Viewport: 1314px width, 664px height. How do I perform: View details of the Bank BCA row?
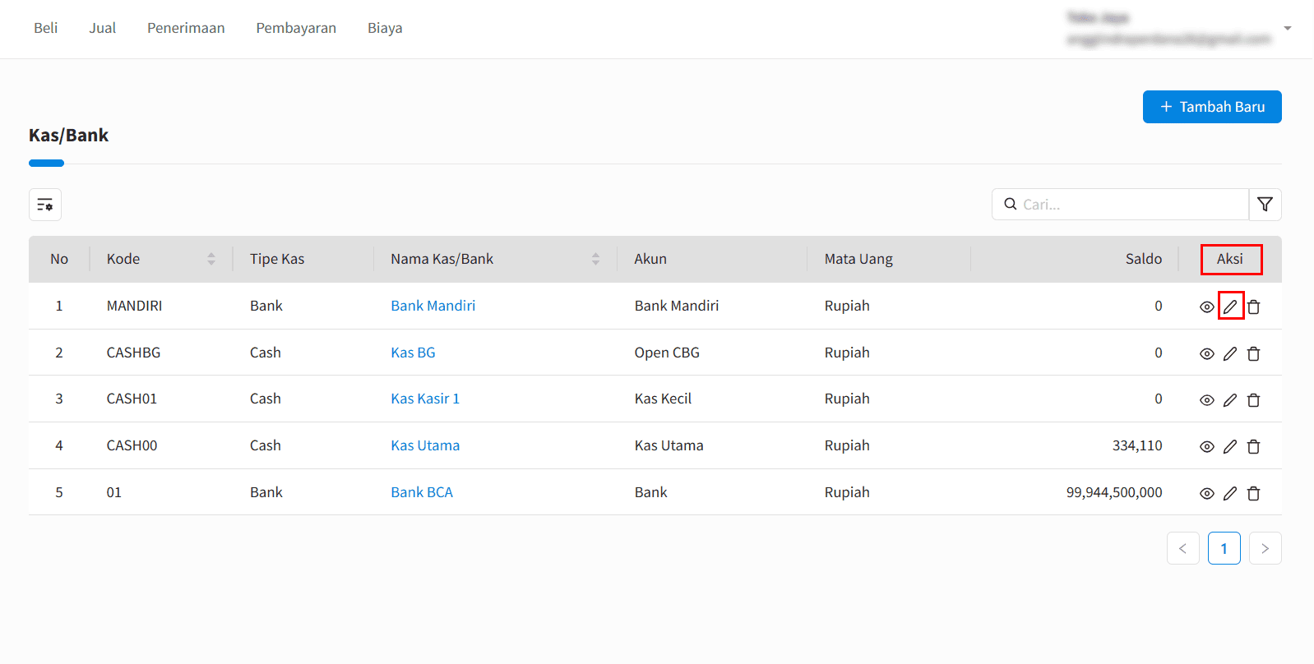coord(1206,494)
